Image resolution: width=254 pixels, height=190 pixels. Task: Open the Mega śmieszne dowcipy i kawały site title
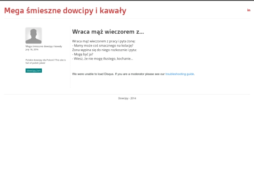point(65,11)
